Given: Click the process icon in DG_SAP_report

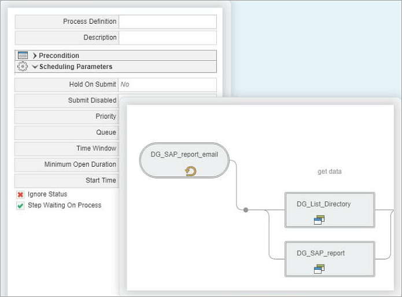Looking at the screenshot, I should (x=319, y=269).
